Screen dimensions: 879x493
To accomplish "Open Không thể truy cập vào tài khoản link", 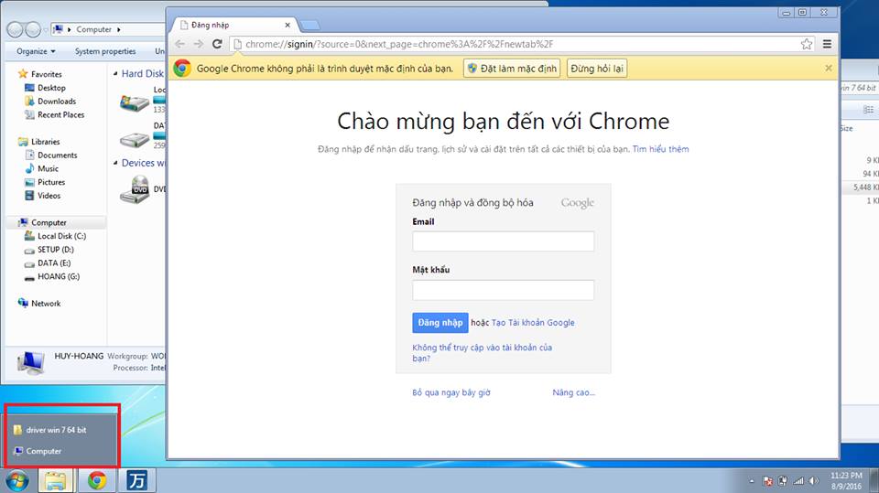I will pos(483,353).
